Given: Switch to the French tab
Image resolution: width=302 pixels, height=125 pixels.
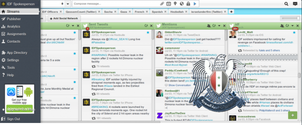Looking at the screenshot, I should click(139, 12).
